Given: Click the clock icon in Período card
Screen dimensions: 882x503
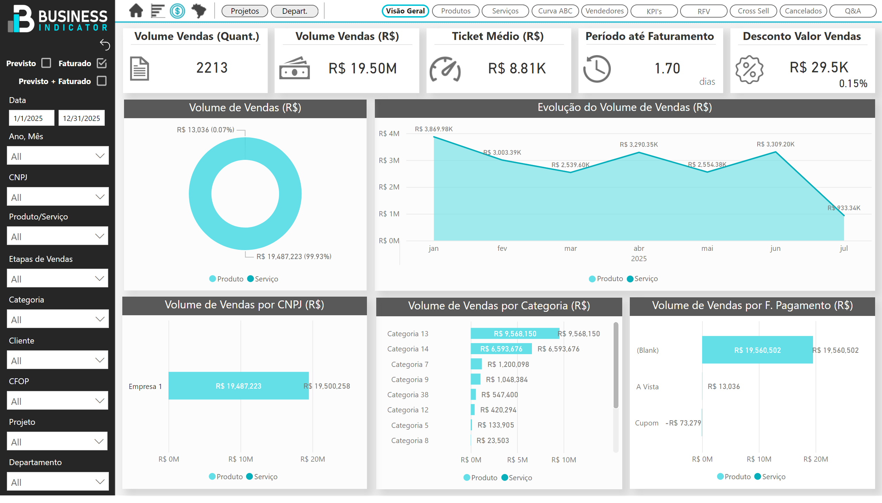Looking at the screenshot, I should coord(597,69).
